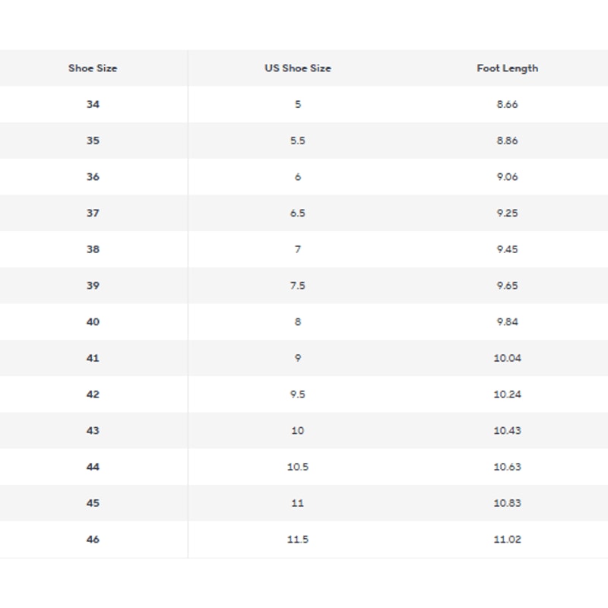This screenshot has width=608, height=608.
Task: Select shoe size 36 cell
Action: pyautogui.click(x=93, y=177)
